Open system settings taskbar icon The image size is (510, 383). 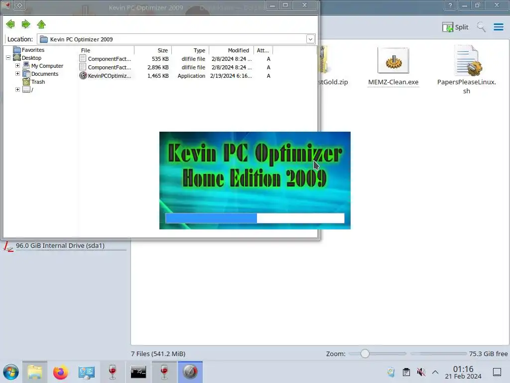click(87, 372)
